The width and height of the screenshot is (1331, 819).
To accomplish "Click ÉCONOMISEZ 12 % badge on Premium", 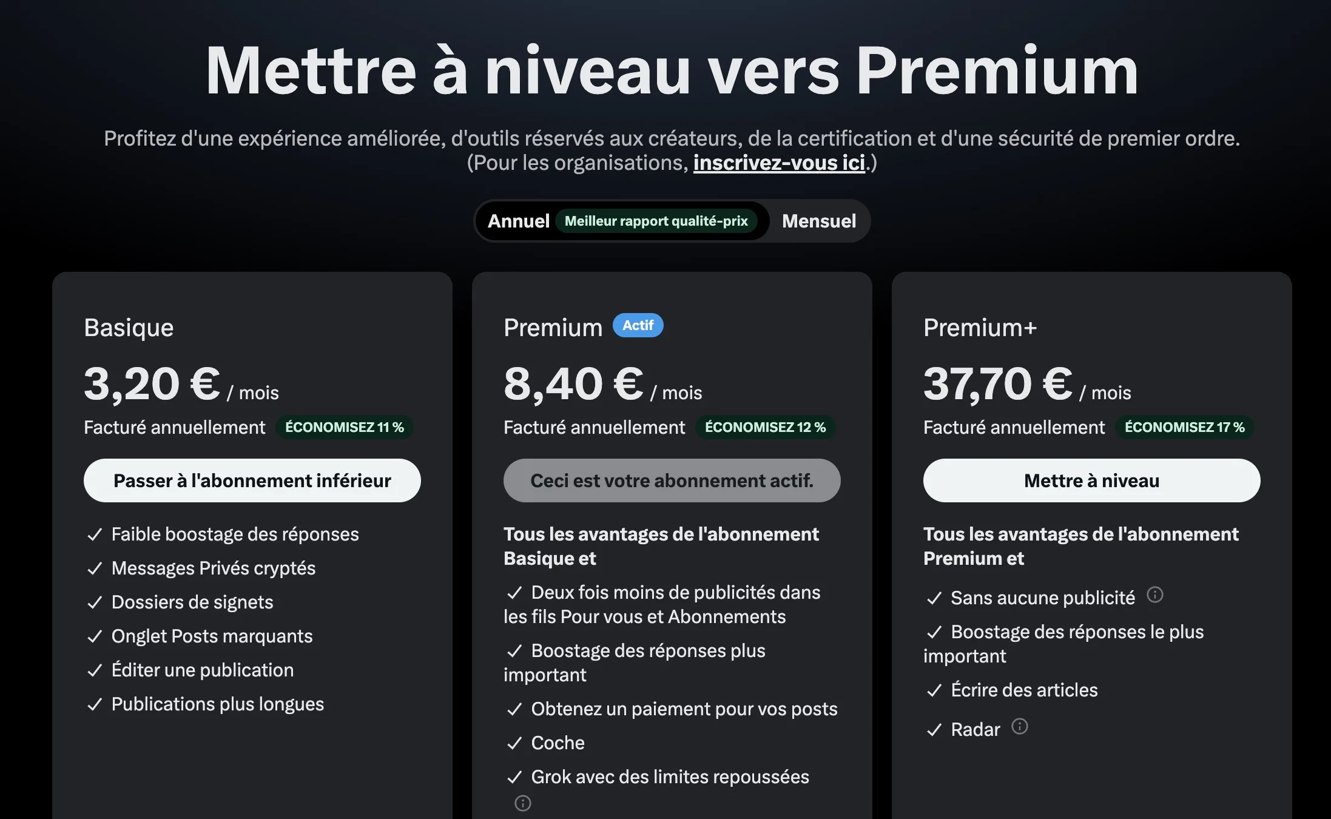I will (764, 427).
